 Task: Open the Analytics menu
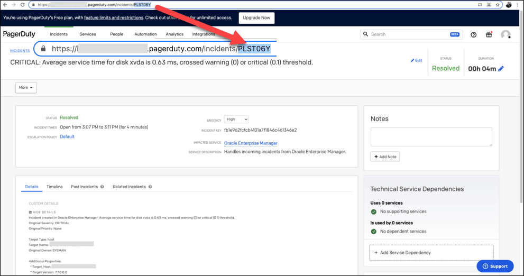[x=174, y=34]
